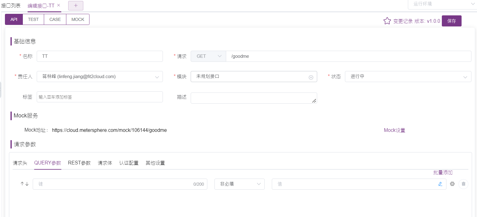Click the gear settings icon on the parameter row
Viewport: 477px width, 217px height.
452,184
